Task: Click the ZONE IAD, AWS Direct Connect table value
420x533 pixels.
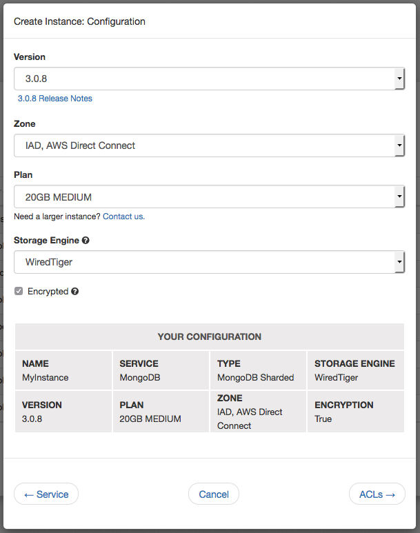Action: (250, 419)
